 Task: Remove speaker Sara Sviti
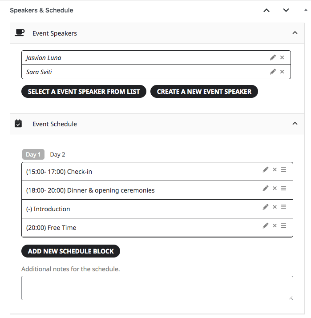tap(282, 72)
